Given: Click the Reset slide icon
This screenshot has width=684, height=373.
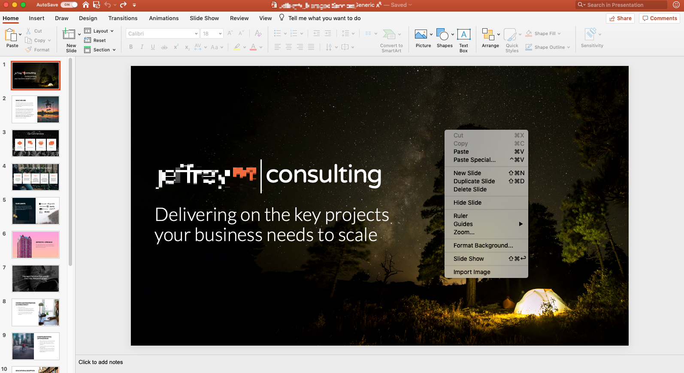Looking at the screenshot, I should click(x=88, y=40).
